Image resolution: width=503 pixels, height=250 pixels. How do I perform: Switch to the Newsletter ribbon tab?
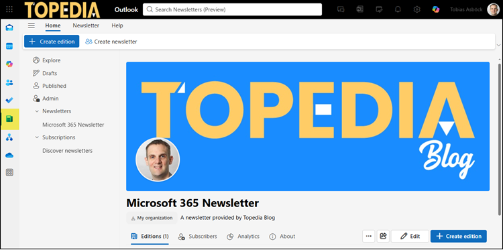(x=86, y=25)
